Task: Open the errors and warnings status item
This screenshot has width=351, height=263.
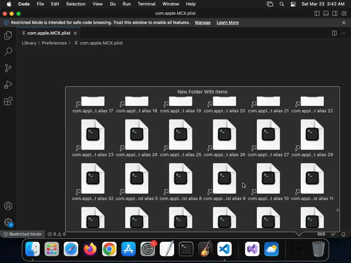Action: 57,234
